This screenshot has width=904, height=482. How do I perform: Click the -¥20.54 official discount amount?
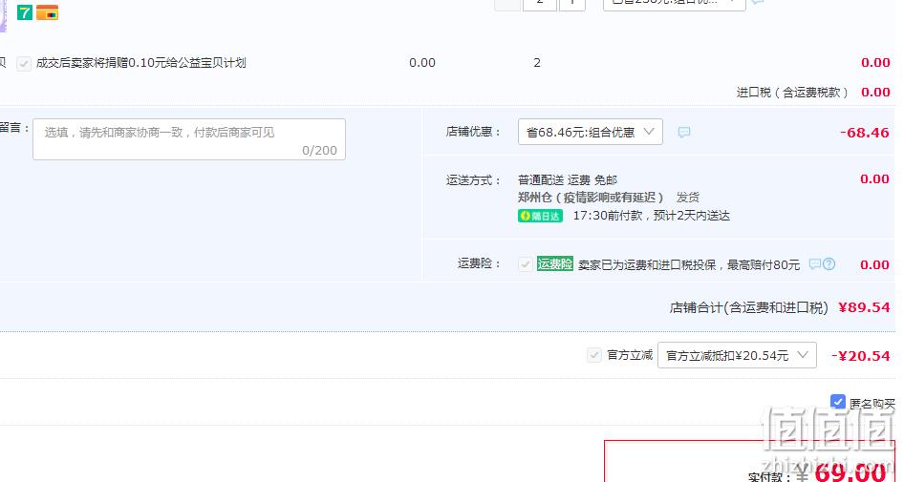coord(860,356)
